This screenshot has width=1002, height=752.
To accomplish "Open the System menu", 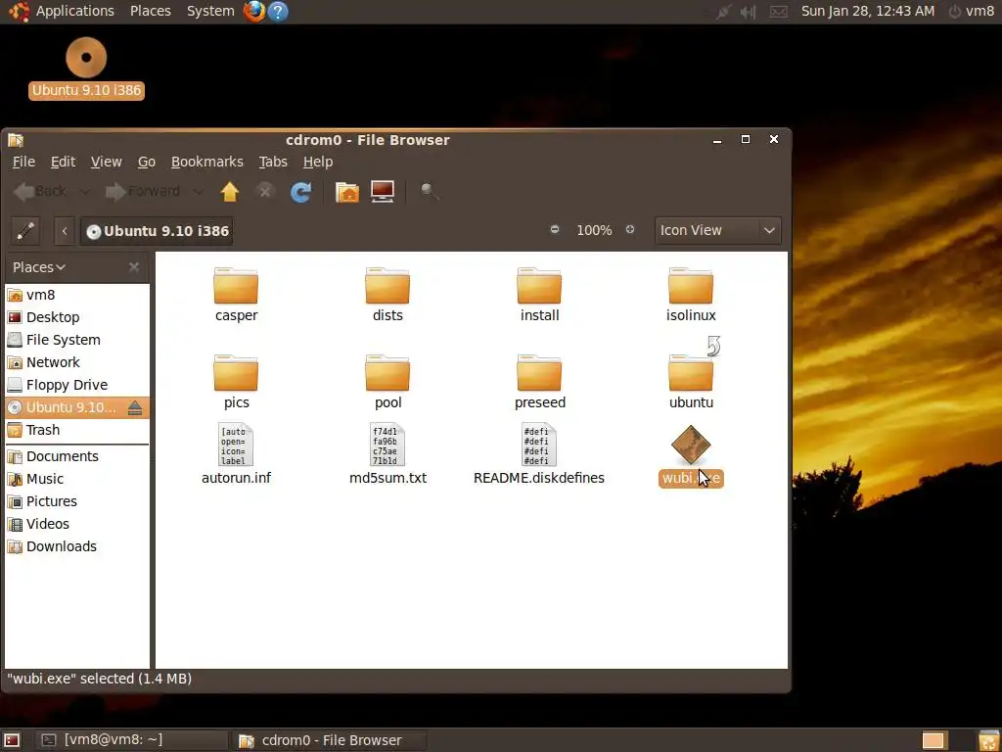I will (x=210, y=11).
